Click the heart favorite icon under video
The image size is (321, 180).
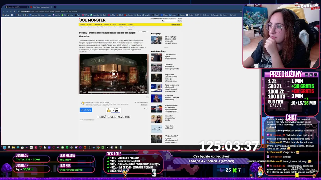coord(146,108)
